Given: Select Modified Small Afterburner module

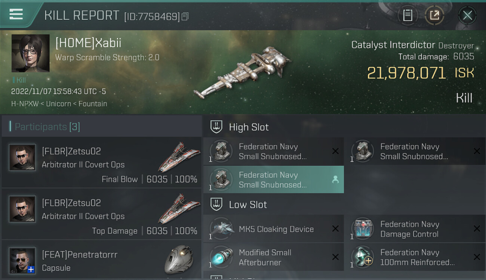Looking at the screenshot, I should pos(274,257).
